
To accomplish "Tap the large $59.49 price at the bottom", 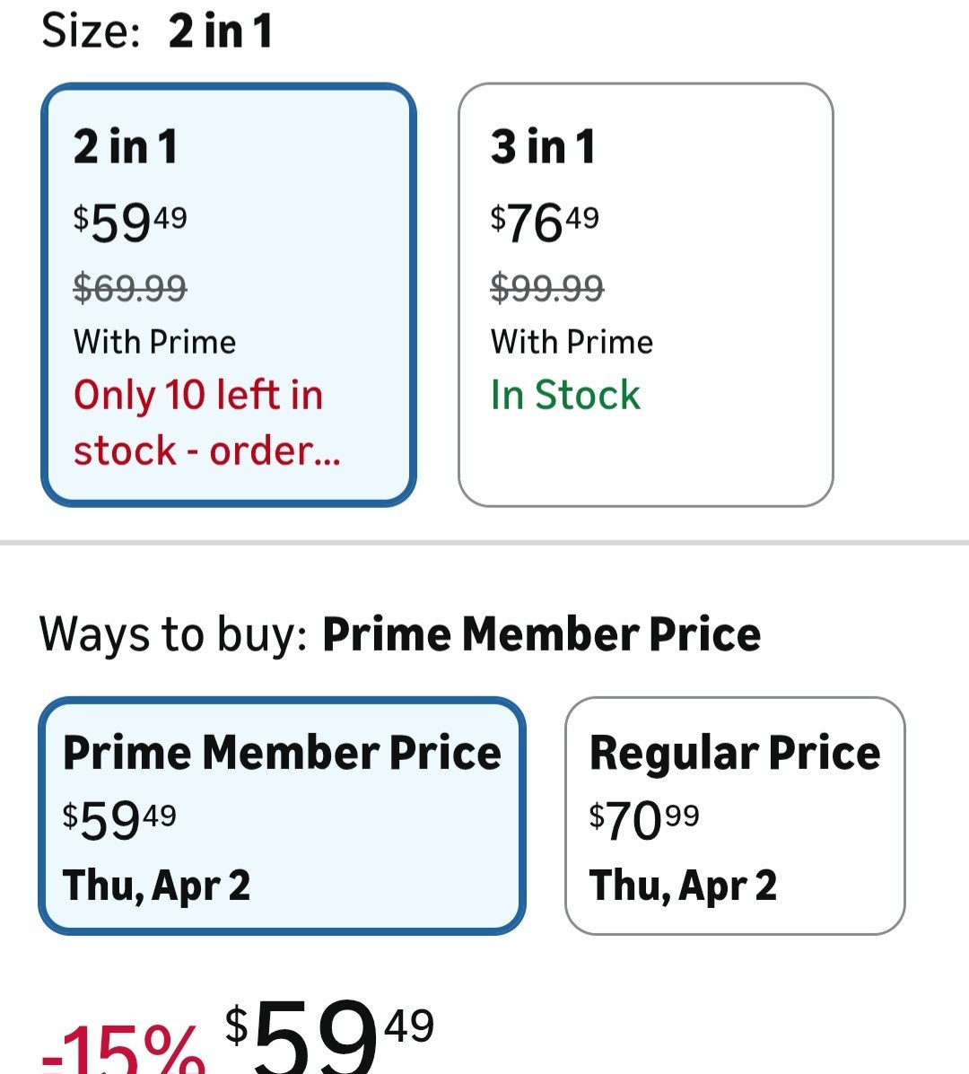I will pos(329,1036).
